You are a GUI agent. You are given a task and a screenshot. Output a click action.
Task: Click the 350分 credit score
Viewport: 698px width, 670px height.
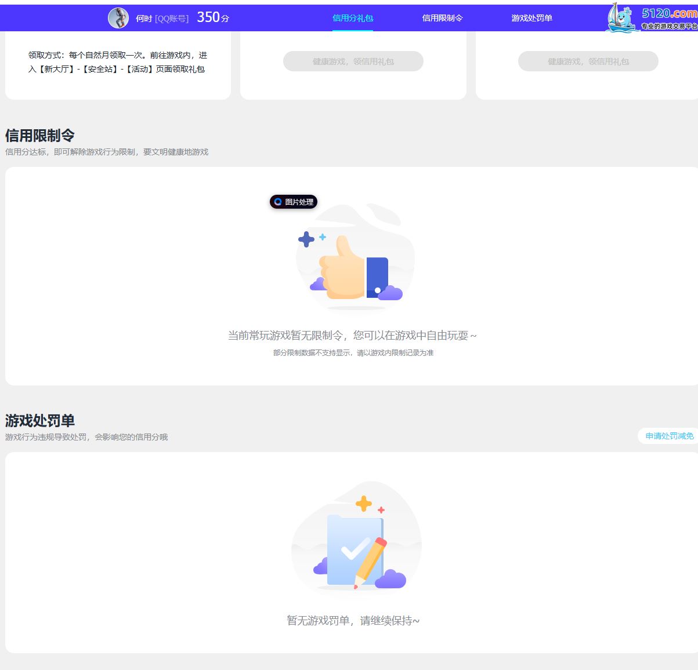pos(213,17)
